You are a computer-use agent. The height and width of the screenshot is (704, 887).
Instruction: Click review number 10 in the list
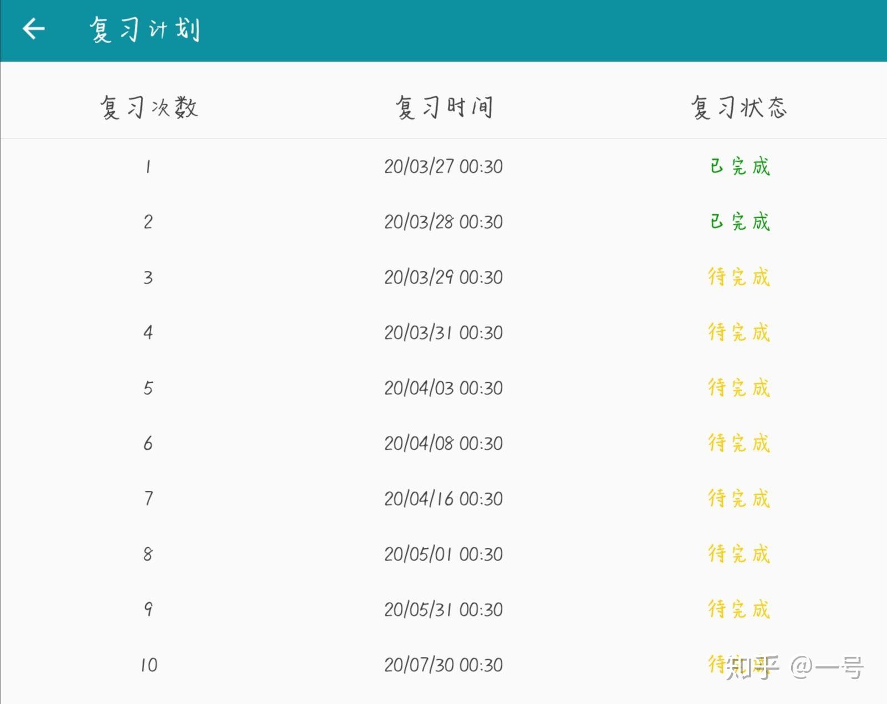tap(149, 665)
